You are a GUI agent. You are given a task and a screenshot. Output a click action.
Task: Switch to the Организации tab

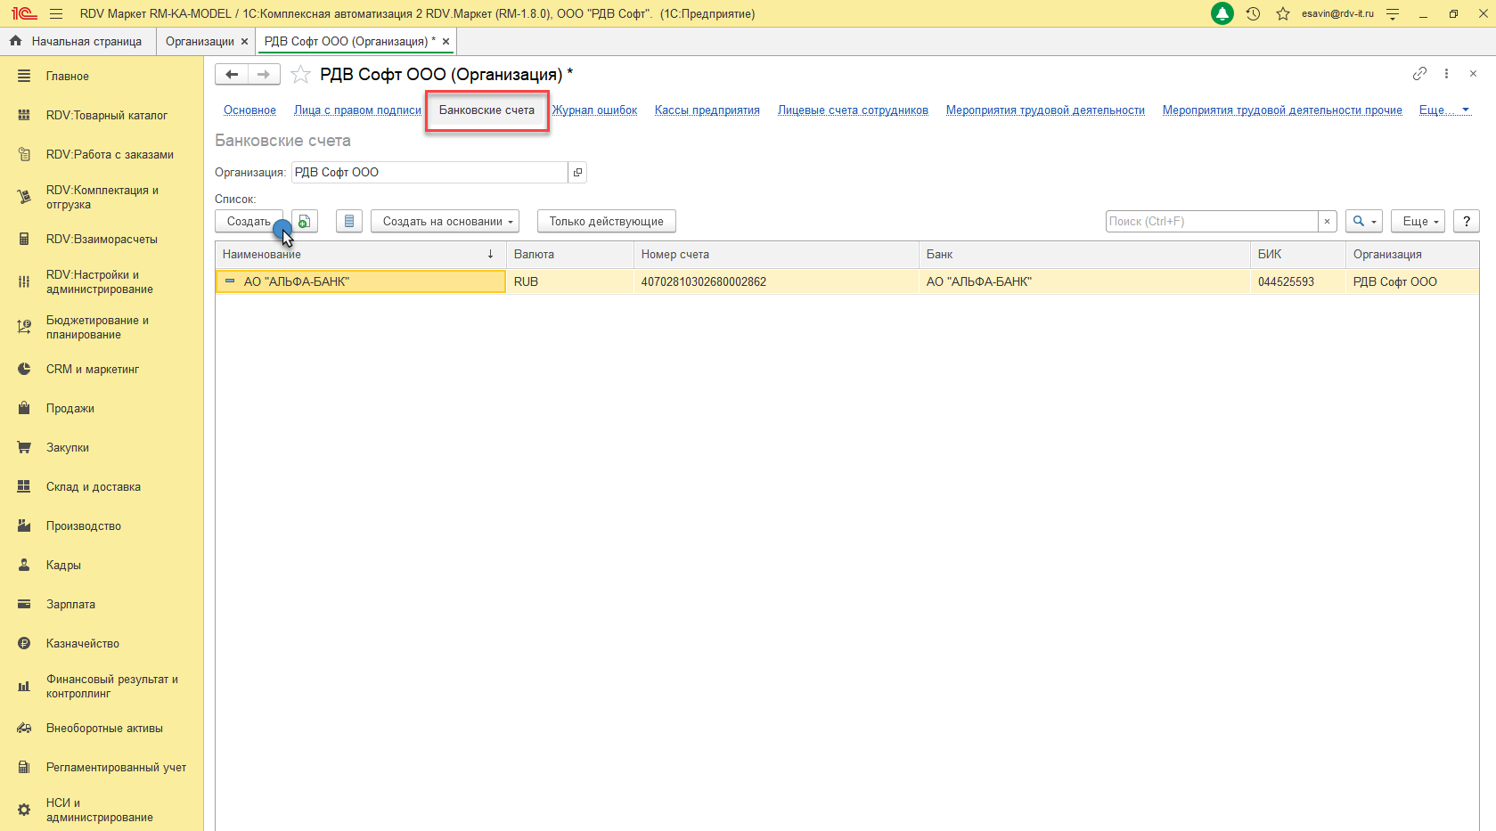click(x=200, y=42)
